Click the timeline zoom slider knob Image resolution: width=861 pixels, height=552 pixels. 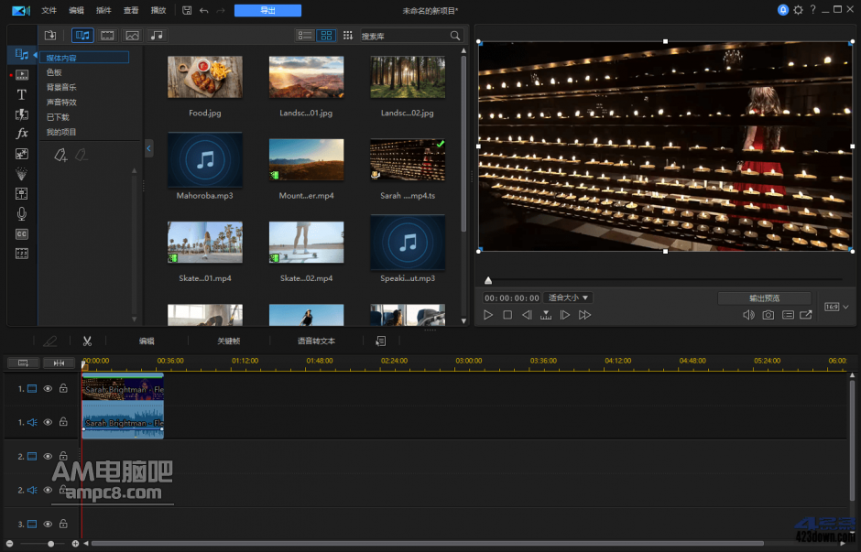click(50, 544)
